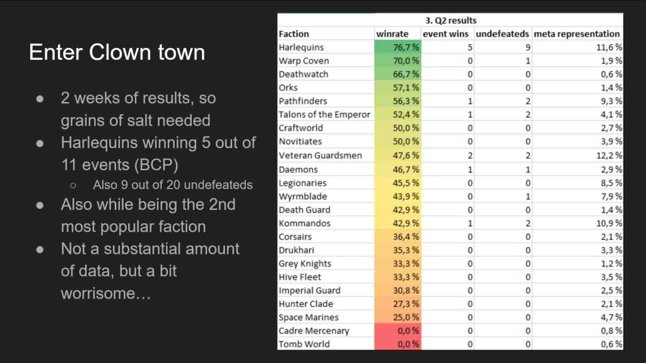This screenshot has width=646, height=363.
Task: Click the "undefeateds" column header
Action: click(502, 34)
